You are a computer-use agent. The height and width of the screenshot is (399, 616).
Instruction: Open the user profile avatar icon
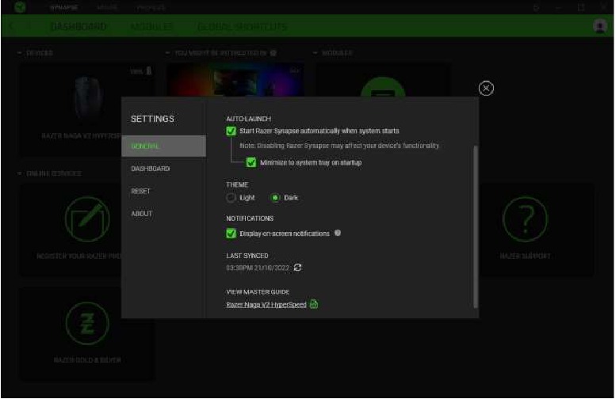(600, 27)
